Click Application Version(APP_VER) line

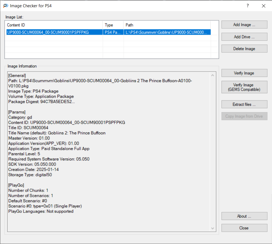click(44, 143)
